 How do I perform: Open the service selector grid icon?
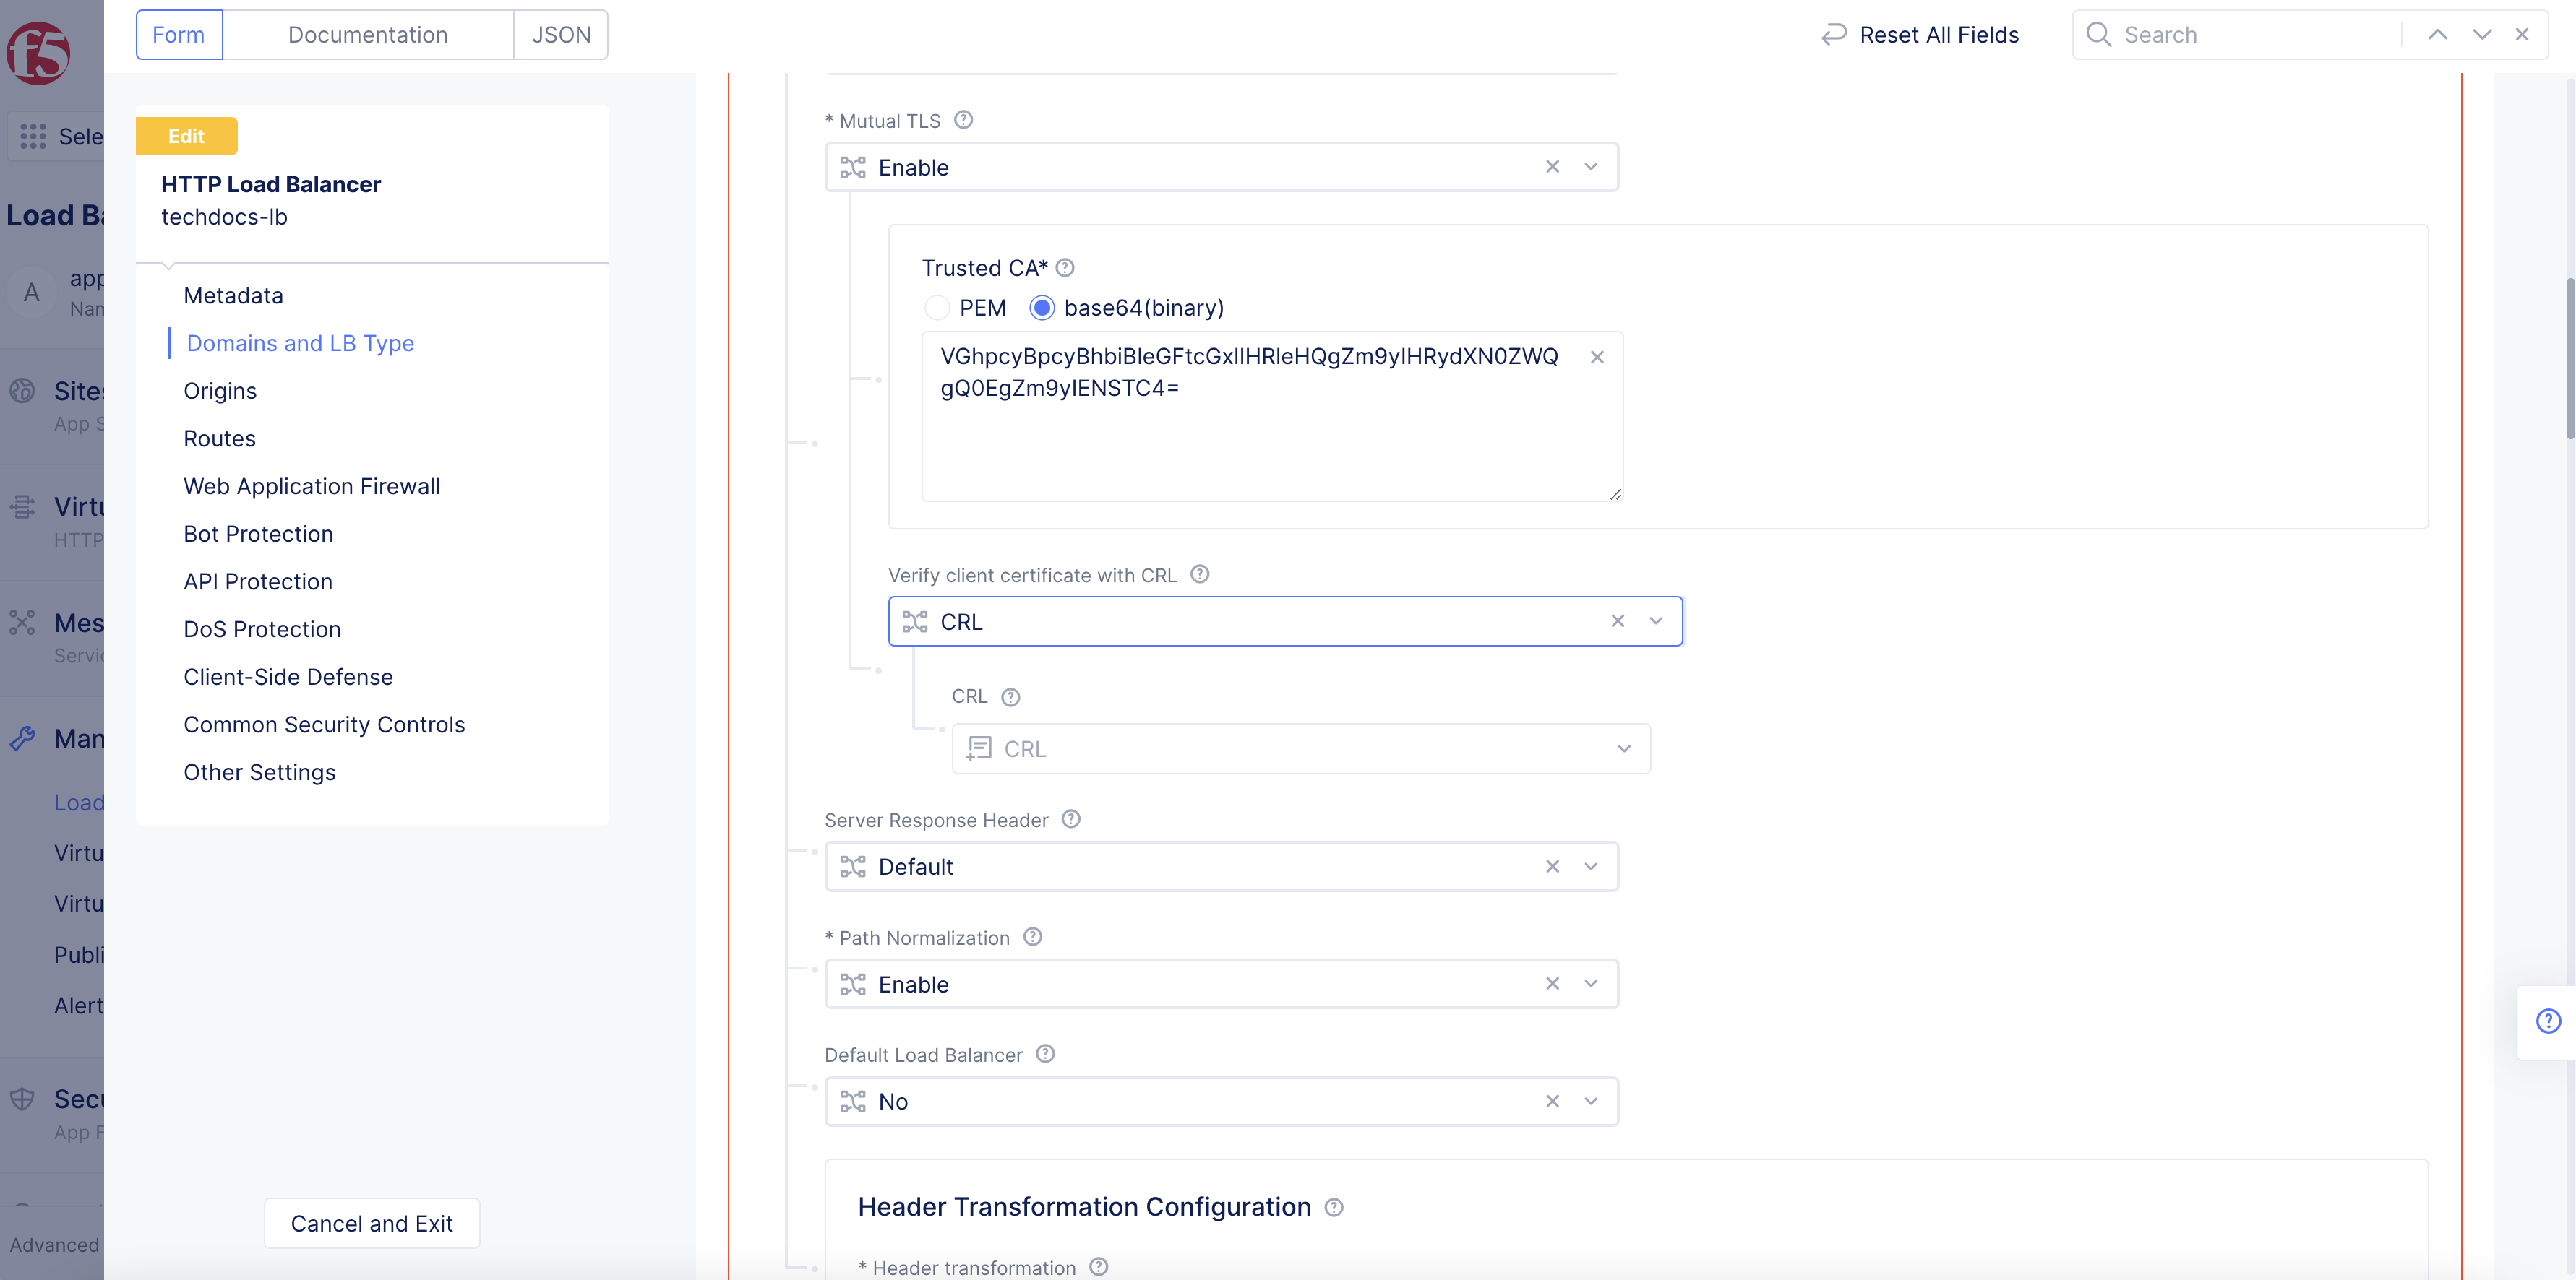point(33,136)
